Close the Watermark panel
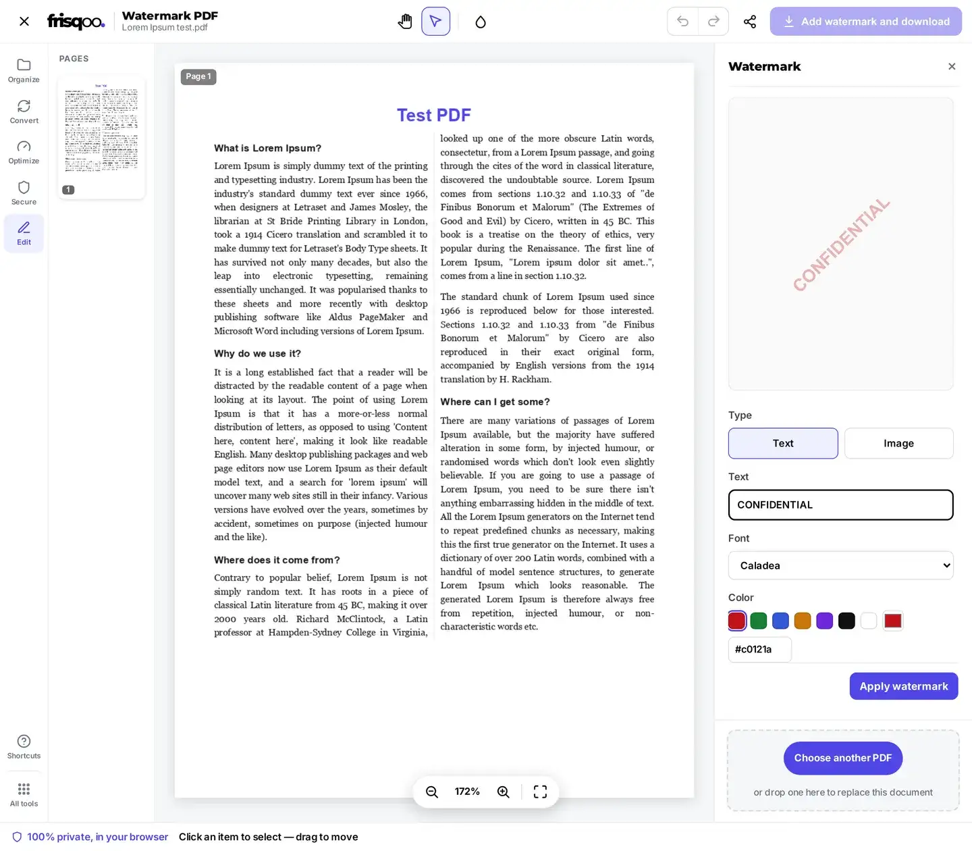Screen dimensions: 972x851 click(x=952, y=66)
